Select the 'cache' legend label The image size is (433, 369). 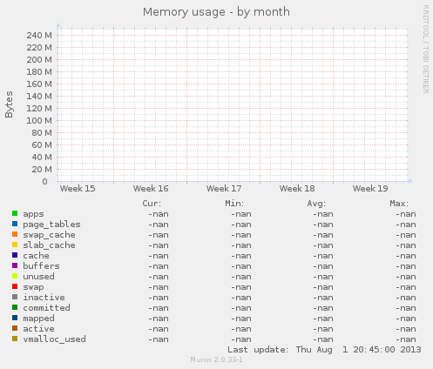(x=36, y=256)
